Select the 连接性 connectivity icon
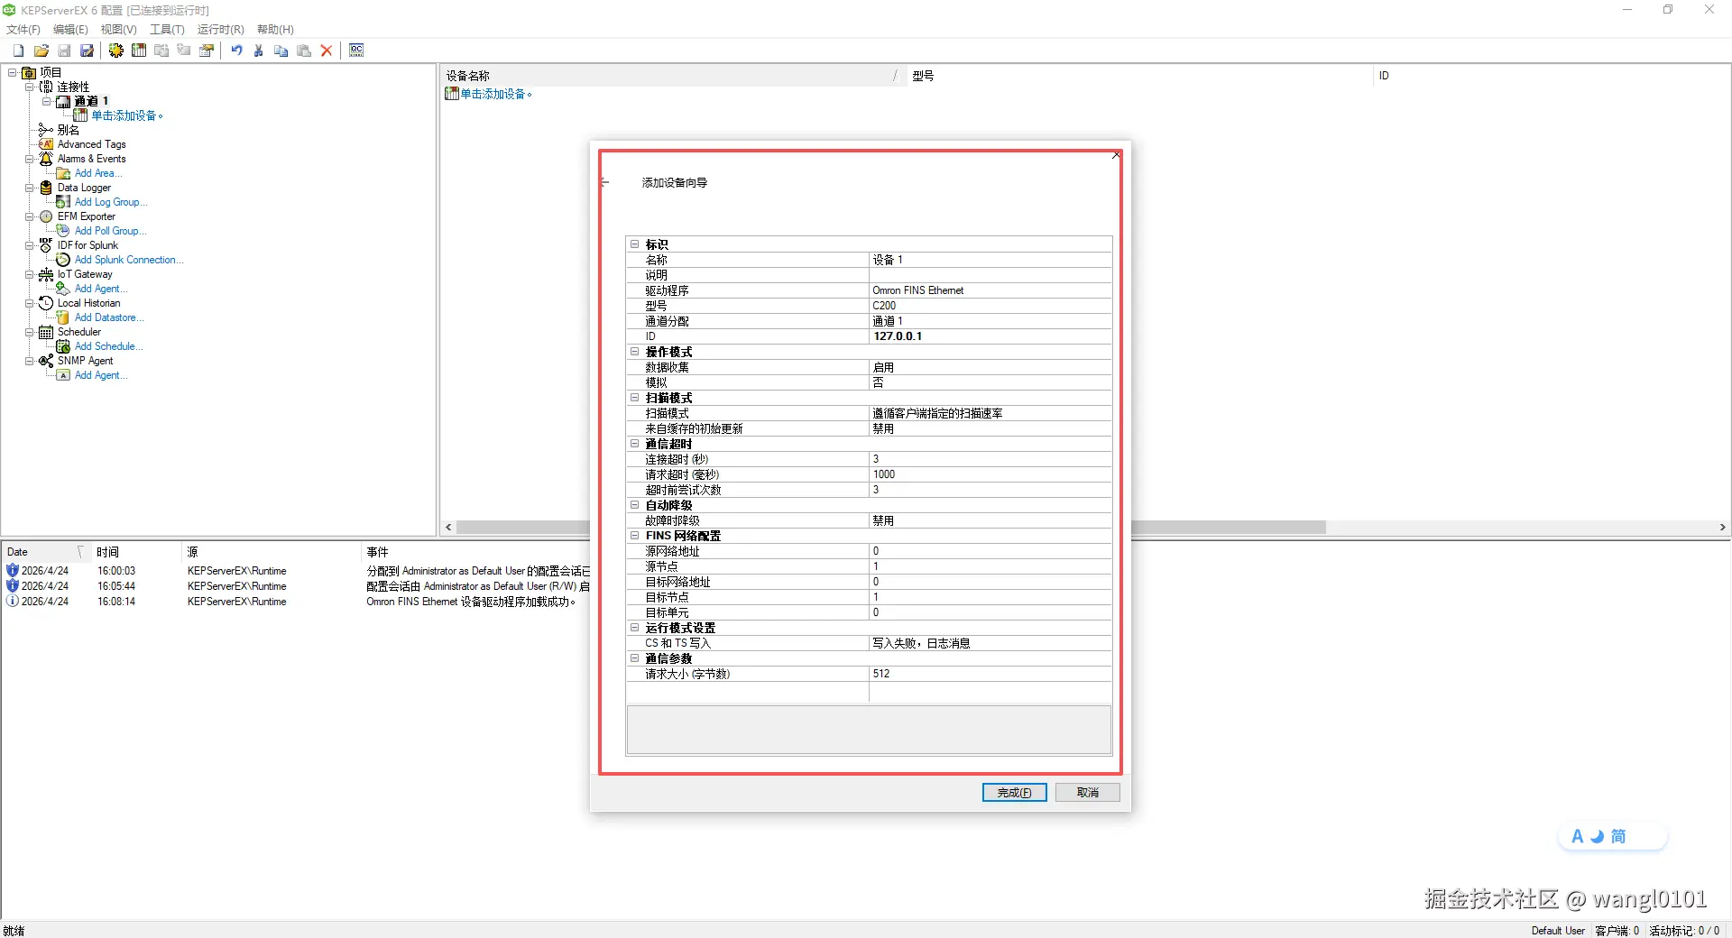The image size is (1732, 938). (46, 87)
